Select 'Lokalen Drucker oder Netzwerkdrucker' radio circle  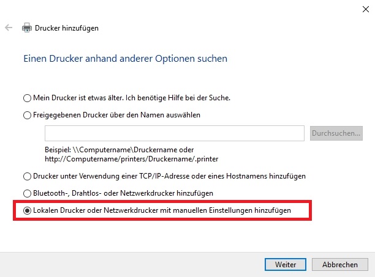pyautogui.click(x=27, y=210)
